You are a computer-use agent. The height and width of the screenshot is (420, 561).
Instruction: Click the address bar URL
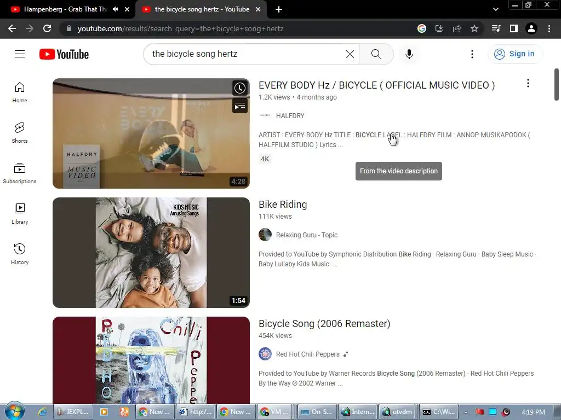pyautogui.click(x=180, y=28)
